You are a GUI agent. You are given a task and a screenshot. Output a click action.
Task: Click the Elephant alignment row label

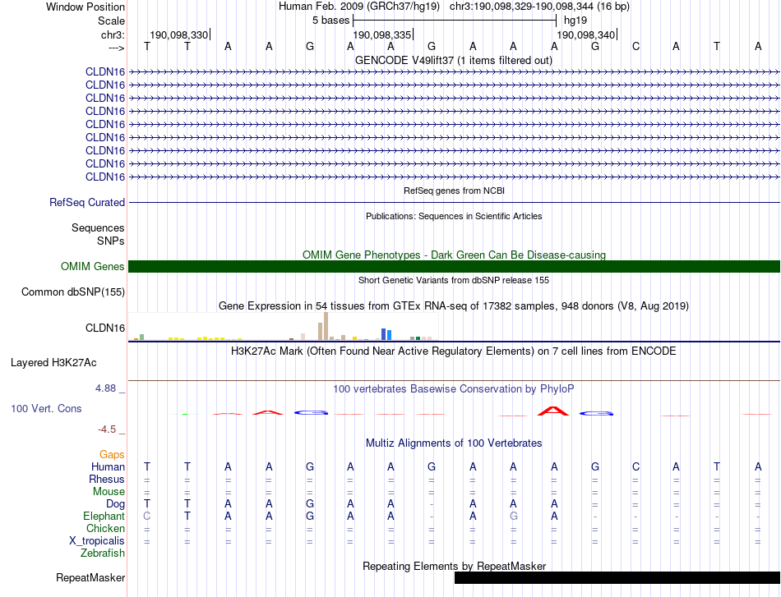(x=104, y=516)
